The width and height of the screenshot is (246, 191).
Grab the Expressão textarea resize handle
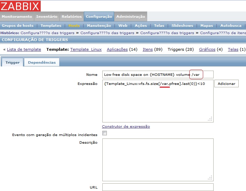(210, 119)
